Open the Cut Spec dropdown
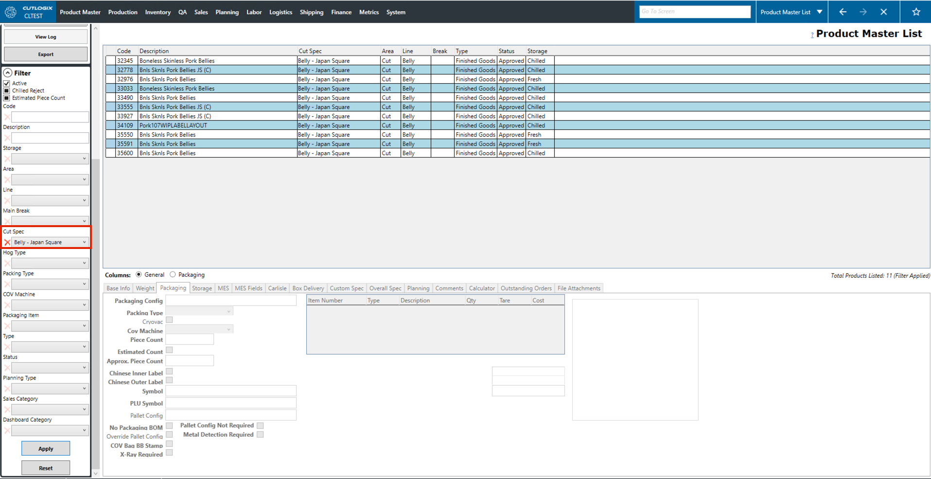 (84, 242)
